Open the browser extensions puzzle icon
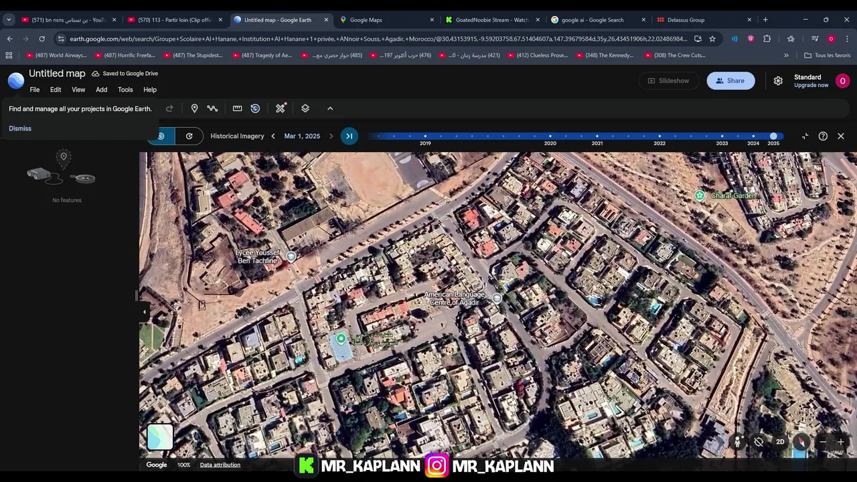Image resolution: width=857 pixels, height=482 pixels. pyautogui.click(x=767, y=39)
